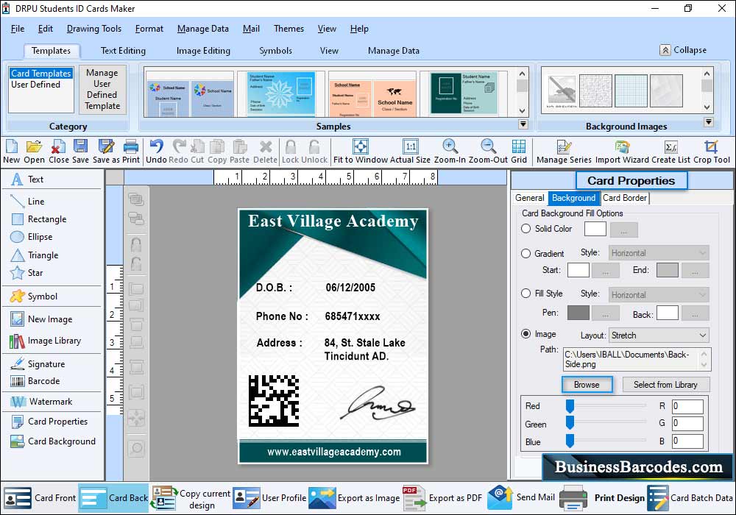Click the Save as toolbar icon
The width and height of the screenshot is (736, 515).
click(106, 151)
